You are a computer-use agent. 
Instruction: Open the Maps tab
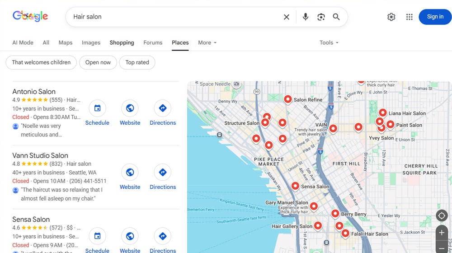pos(66,42)
